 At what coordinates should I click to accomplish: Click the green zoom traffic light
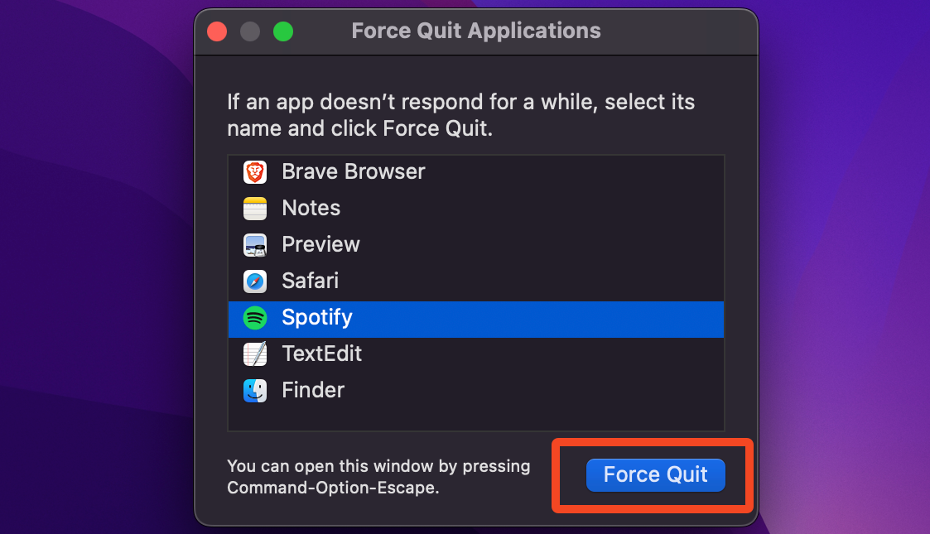(282, 31)
